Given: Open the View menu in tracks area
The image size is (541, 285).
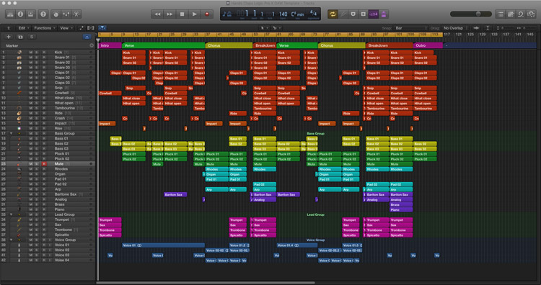Looking at the screenshot, I should click(x=66, y=28).
